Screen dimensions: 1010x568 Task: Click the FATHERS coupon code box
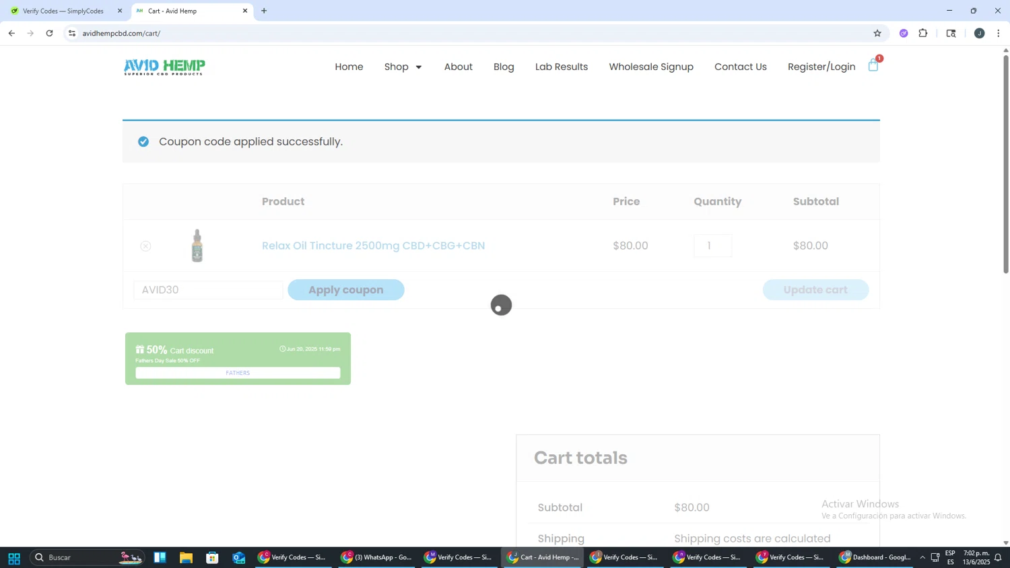pyautogui.click(x=238, y=373)
